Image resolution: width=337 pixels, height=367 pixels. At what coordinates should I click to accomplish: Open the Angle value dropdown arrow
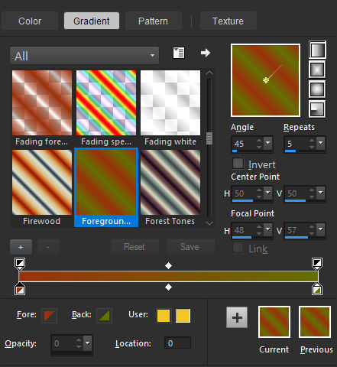click(x=267, y=143)
